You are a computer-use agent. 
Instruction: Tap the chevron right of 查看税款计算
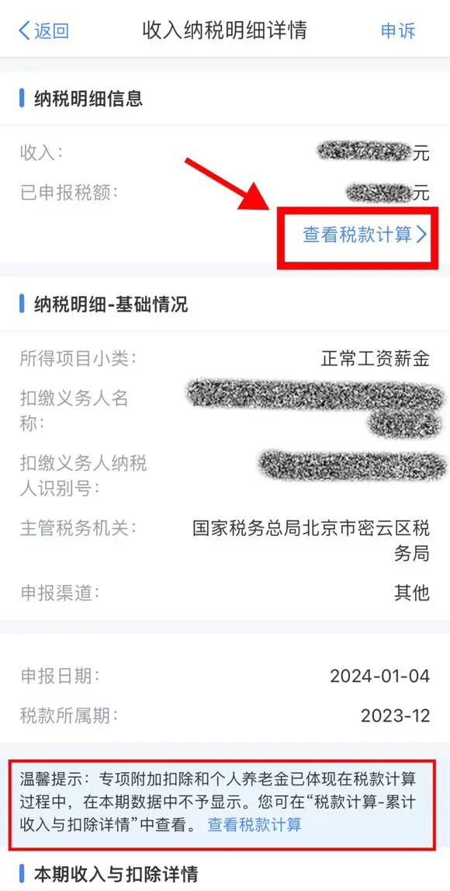(421, 235)
